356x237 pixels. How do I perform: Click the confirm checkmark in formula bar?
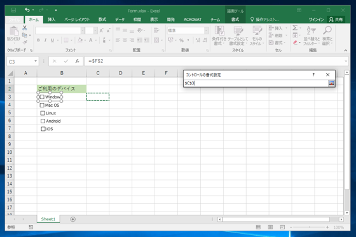pyautogui.click(x=66, y=61)
